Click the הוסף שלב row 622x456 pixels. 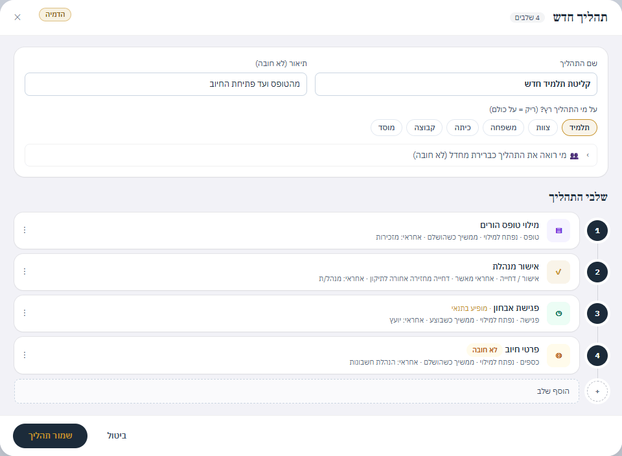click(297, 391)
